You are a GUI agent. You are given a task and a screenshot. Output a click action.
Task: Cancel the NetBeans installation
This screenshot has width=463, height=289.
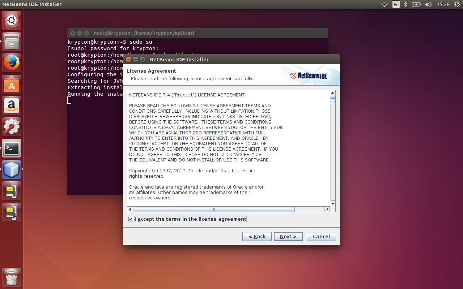point(321,236)
